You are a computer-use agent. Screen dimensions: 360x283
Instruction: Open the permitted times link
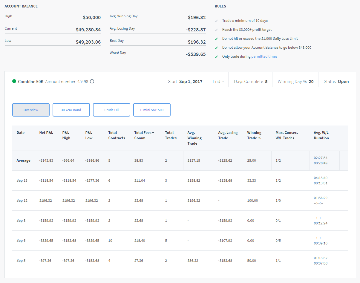(x=264, y=56)
